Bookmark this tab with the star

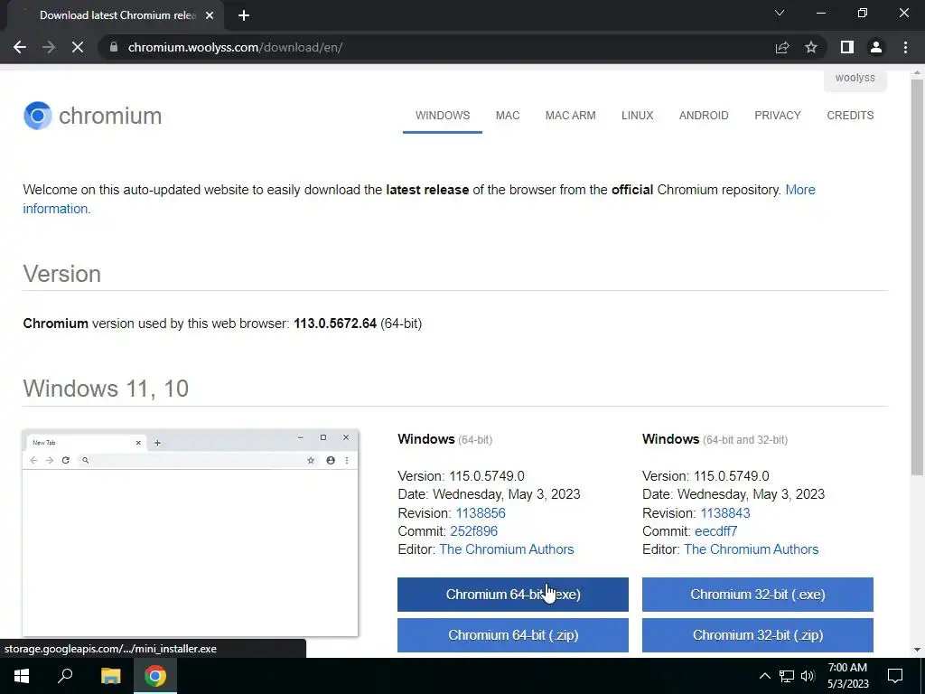pyautogui.click(x=811, y=47)
